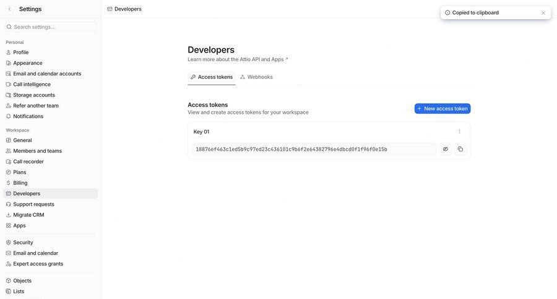Open Storage accounts settings
The height and width of the screenshot is (299, 557).
click(x=34, y=95)
